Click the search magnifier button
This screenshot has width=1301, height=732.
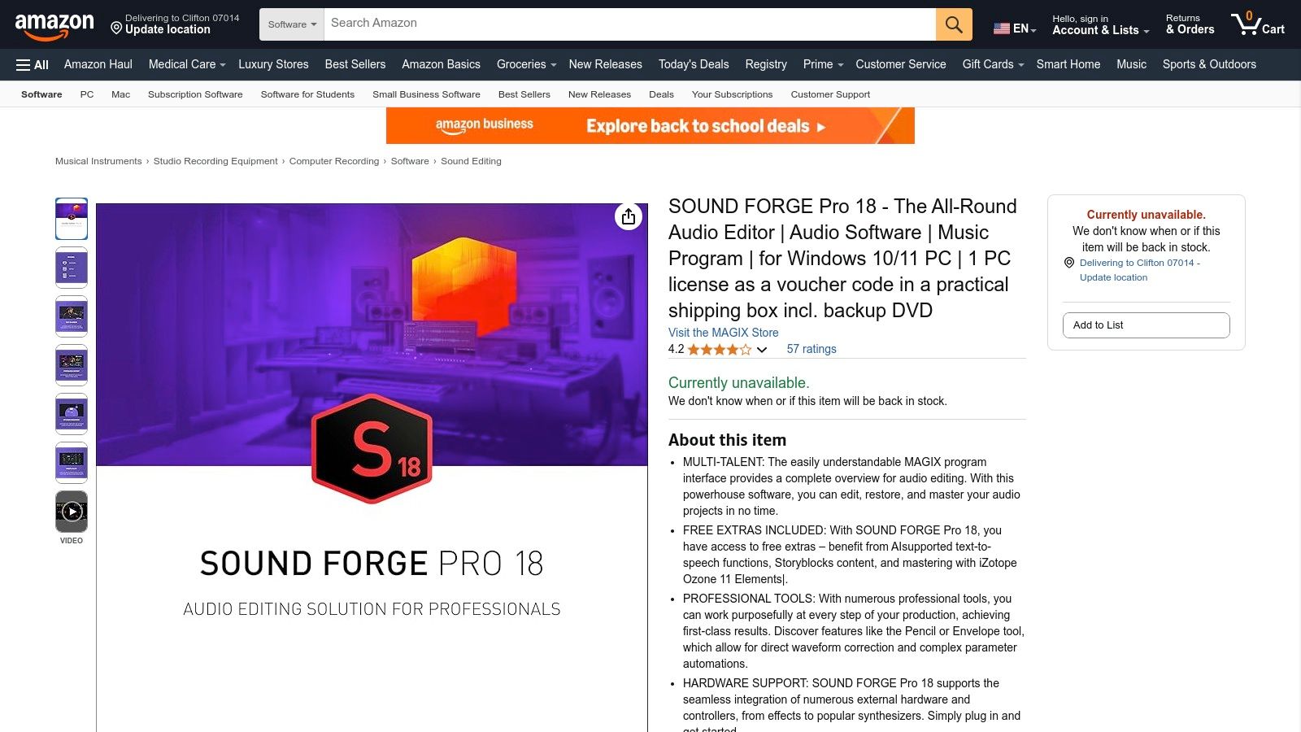tap(954, 24)
